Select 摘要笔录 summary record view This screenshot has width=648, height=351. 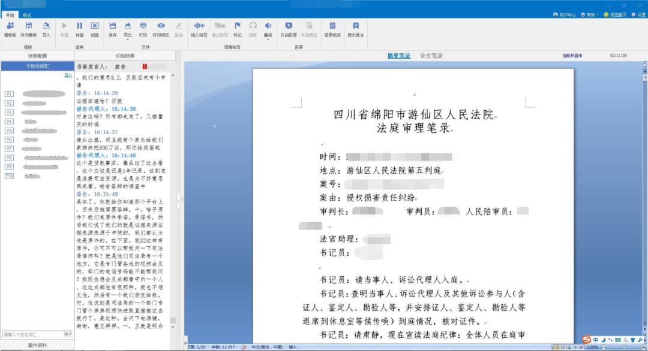(399, 56)
